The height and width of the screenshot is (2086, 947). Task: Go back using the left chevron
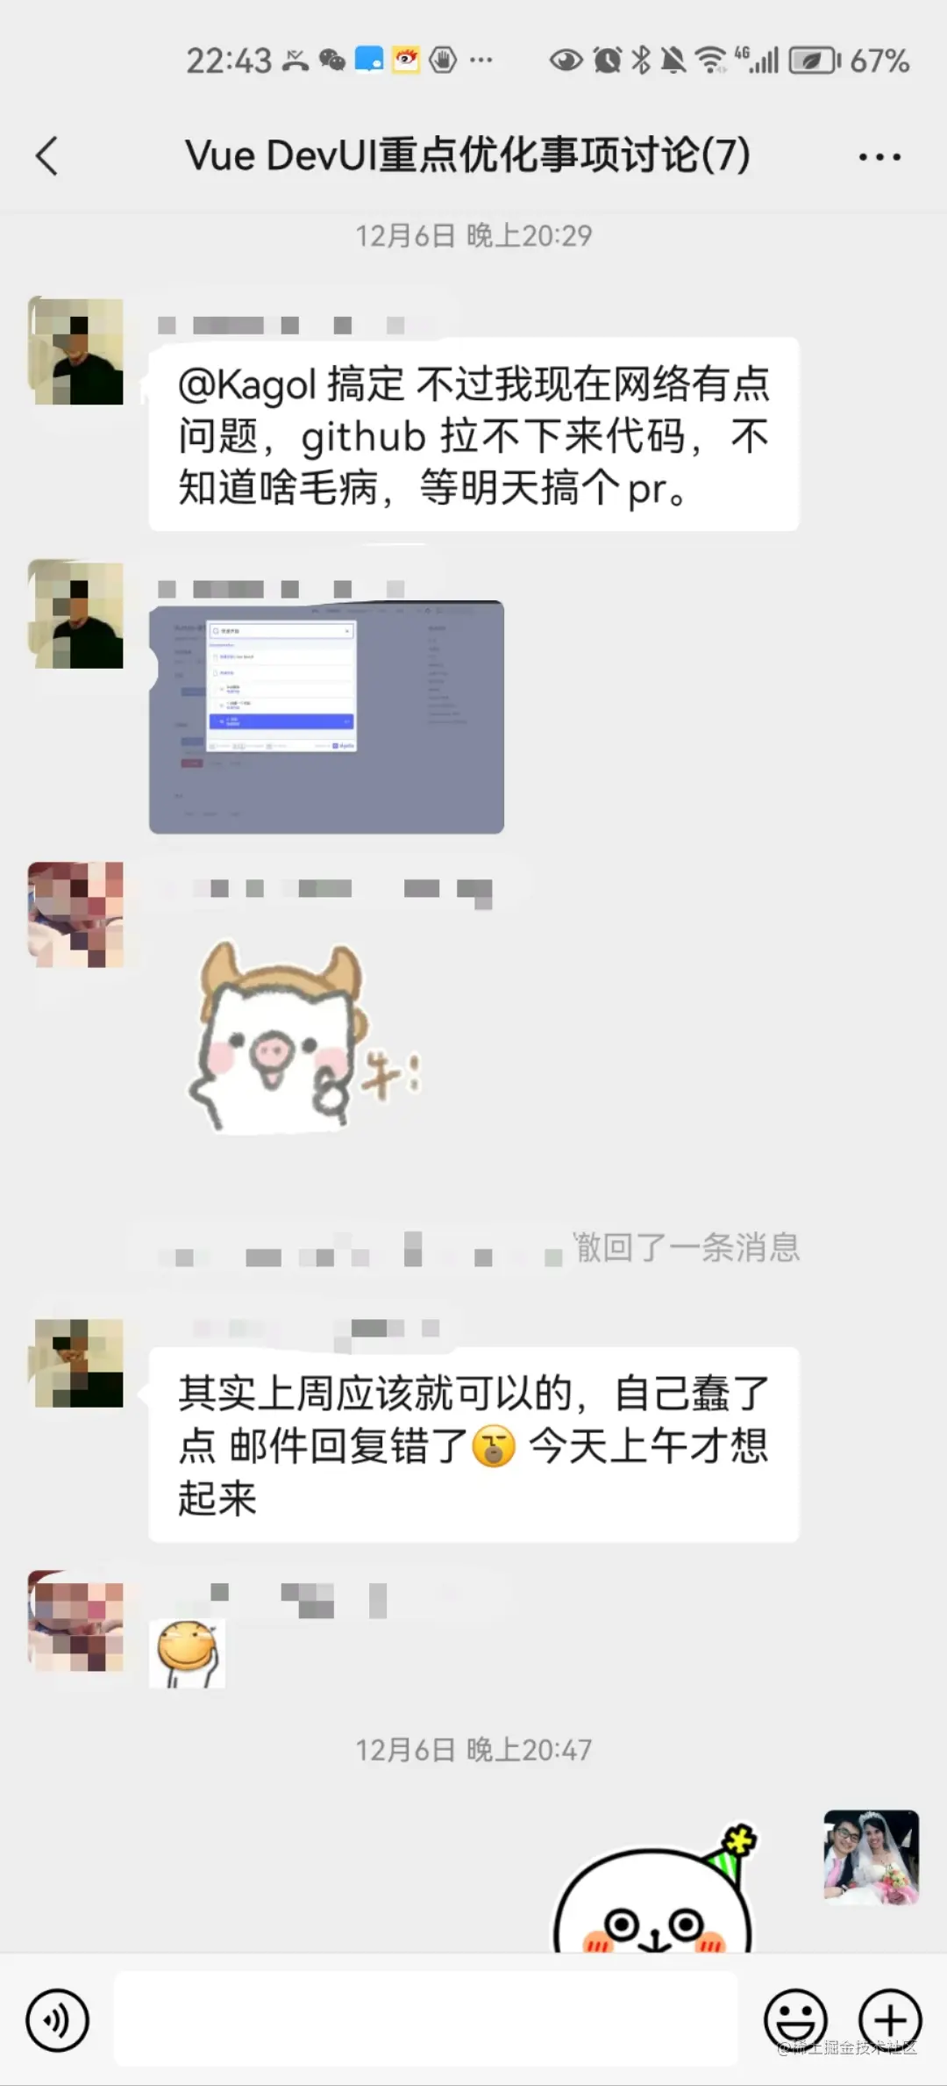click(47, 156)
